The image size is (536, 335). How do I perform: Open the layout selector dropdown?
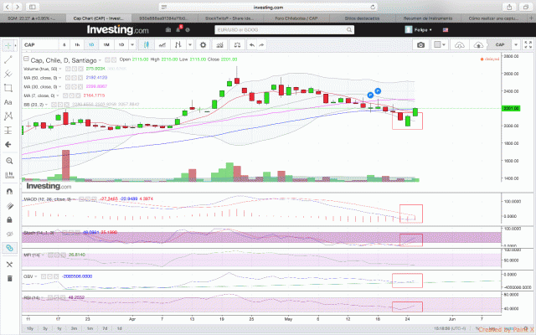tap(439, 44)
